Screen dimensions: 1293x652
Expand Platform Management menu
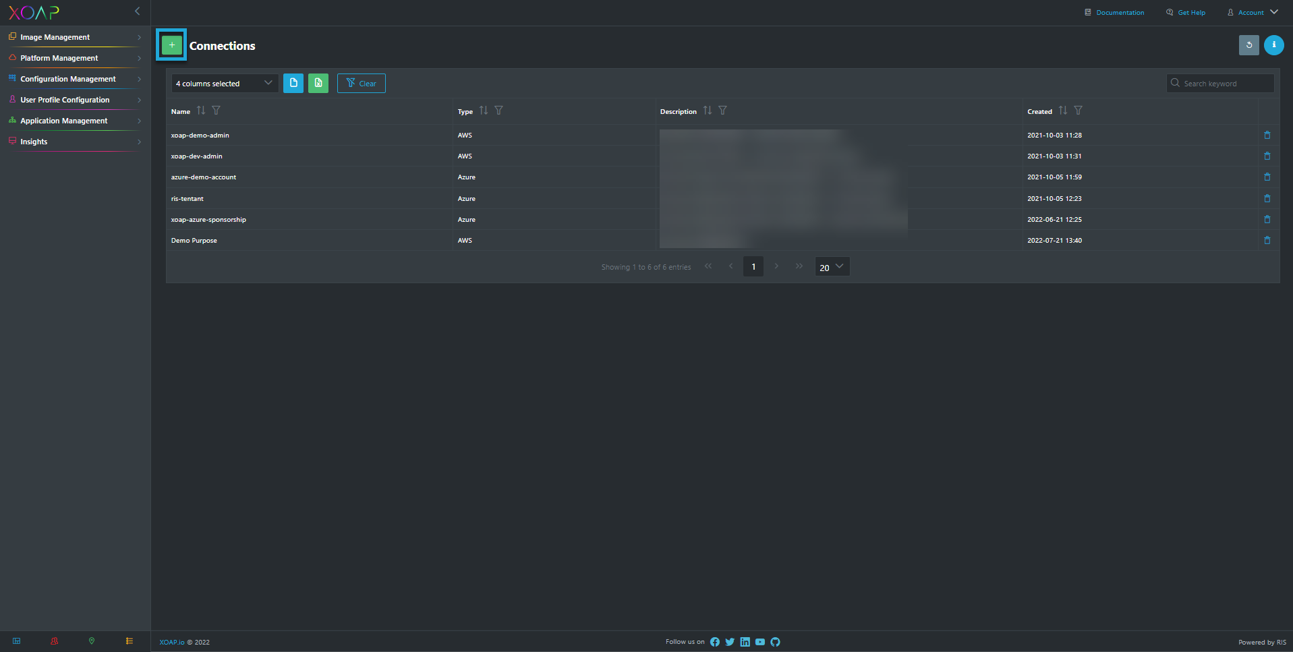click(75, 58)
